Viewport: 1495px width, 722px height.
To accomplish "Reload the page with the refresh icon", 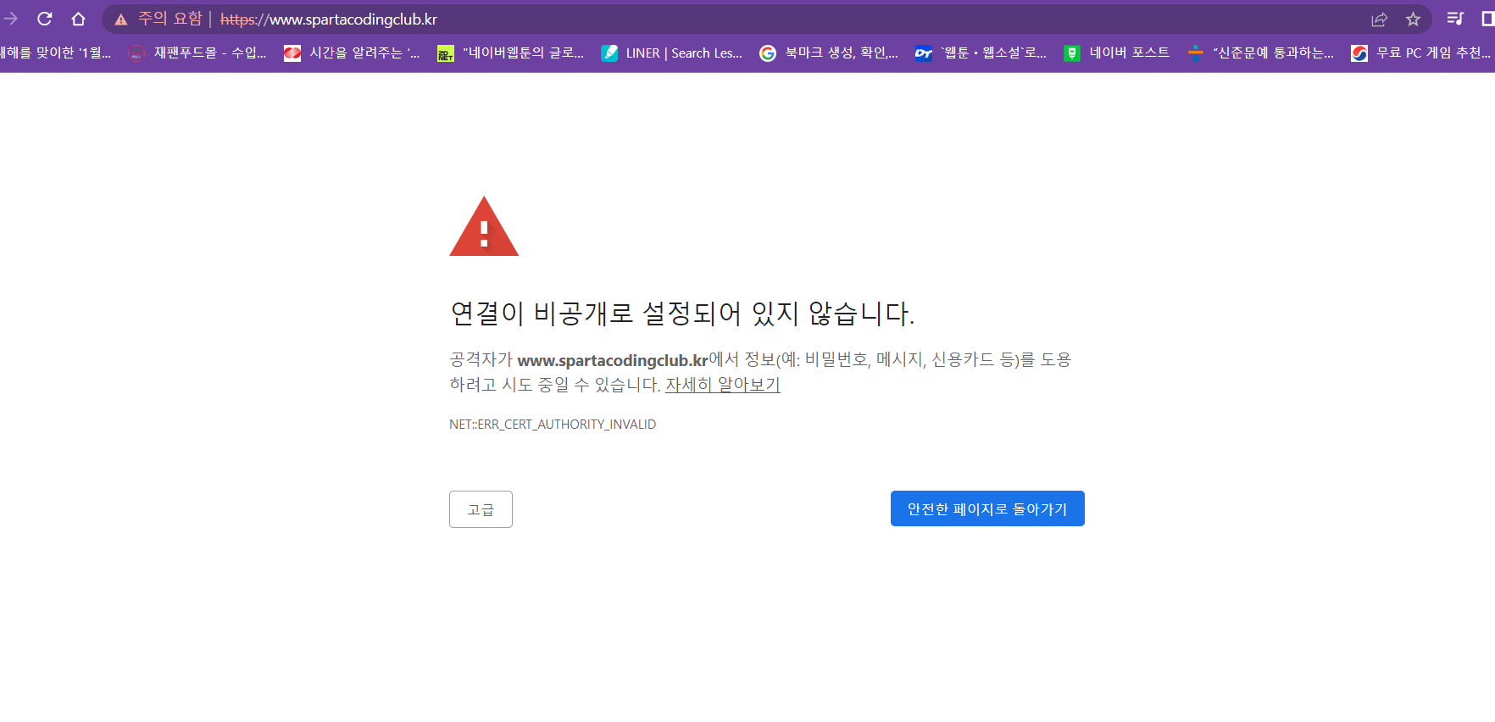I will pyautogui.click(x=45, y=19).
